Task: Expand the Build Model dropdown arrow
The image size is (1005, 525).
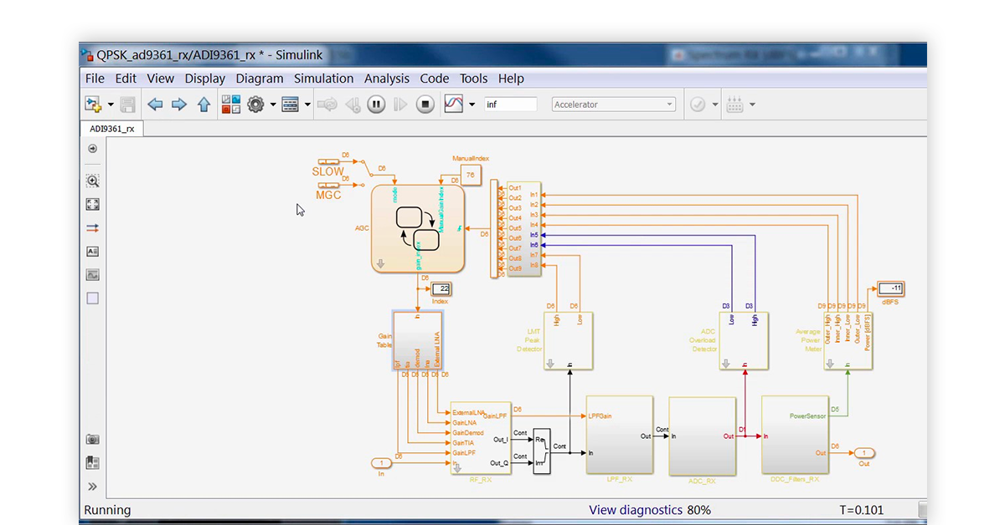Action: [x=752, y=105]
